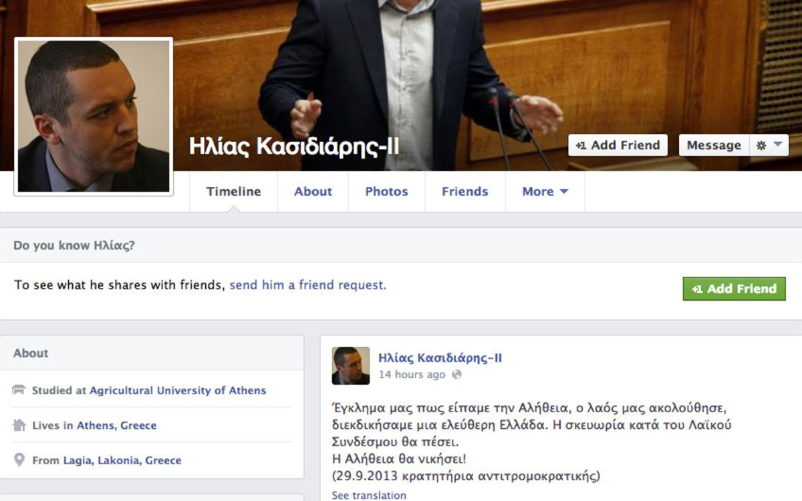
Task: Open the gear options dropdown beside Message
Action: 769,145
